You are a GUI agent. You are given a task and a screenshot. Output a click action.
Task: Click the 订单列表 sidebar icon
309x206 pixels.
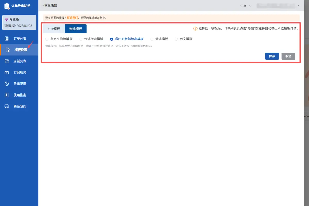(7, 38)
